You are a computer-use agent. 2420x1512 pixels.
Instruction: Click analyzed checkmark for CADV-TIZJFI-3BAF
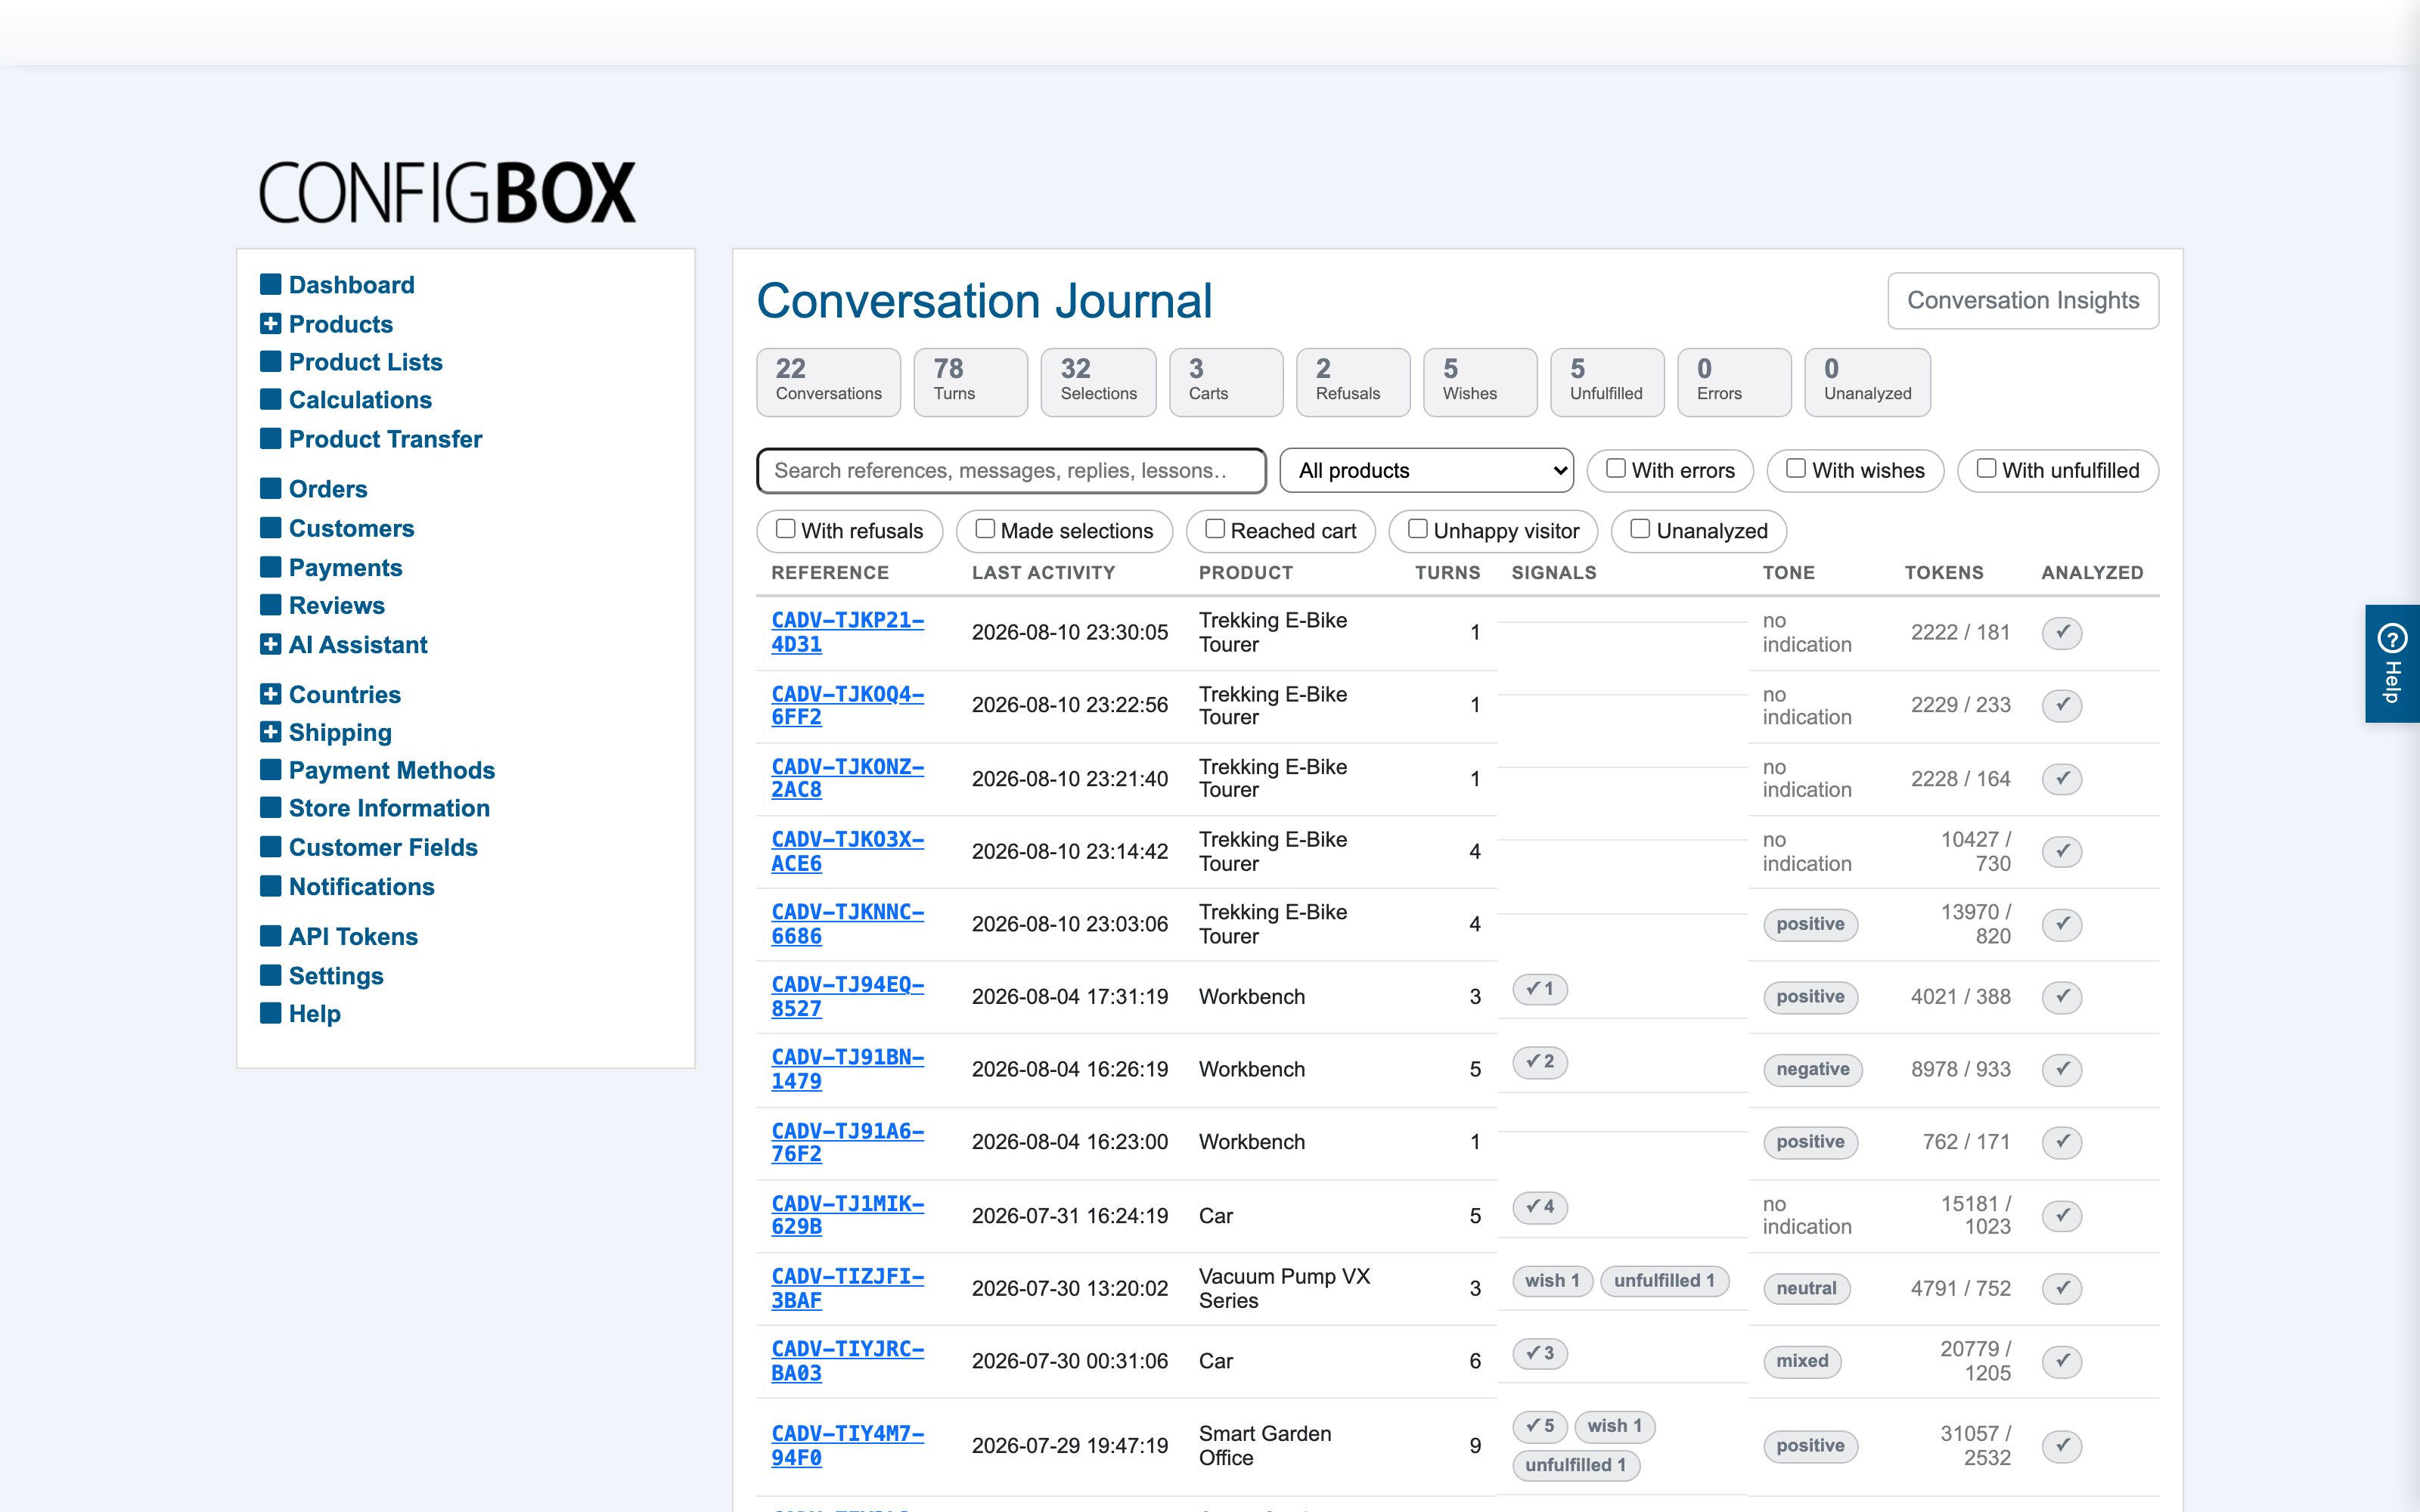(x=2062, y=1288)
